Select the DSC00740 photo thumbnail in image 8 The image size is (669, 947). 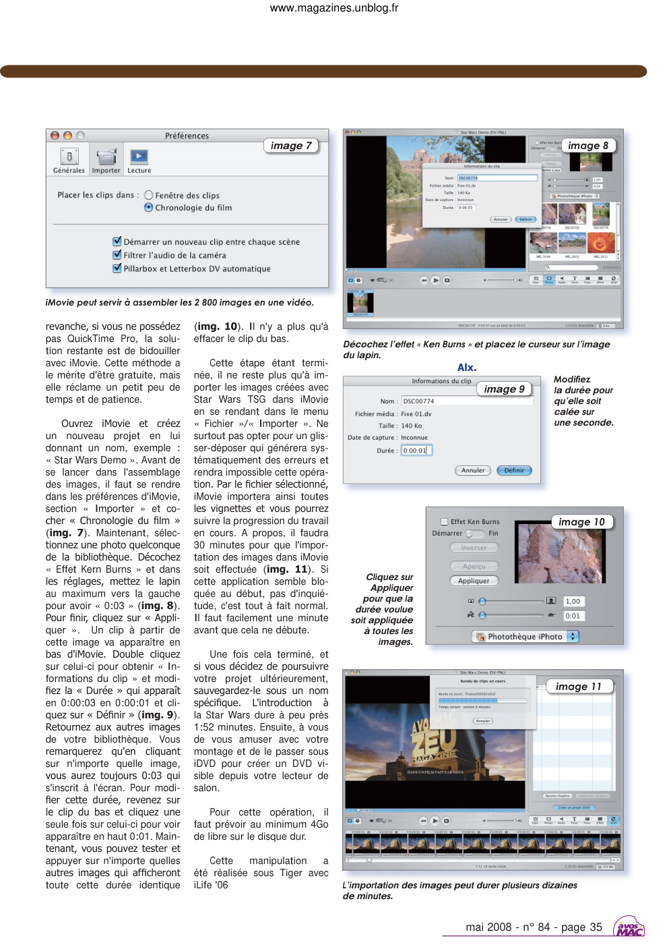coord(572,214)
